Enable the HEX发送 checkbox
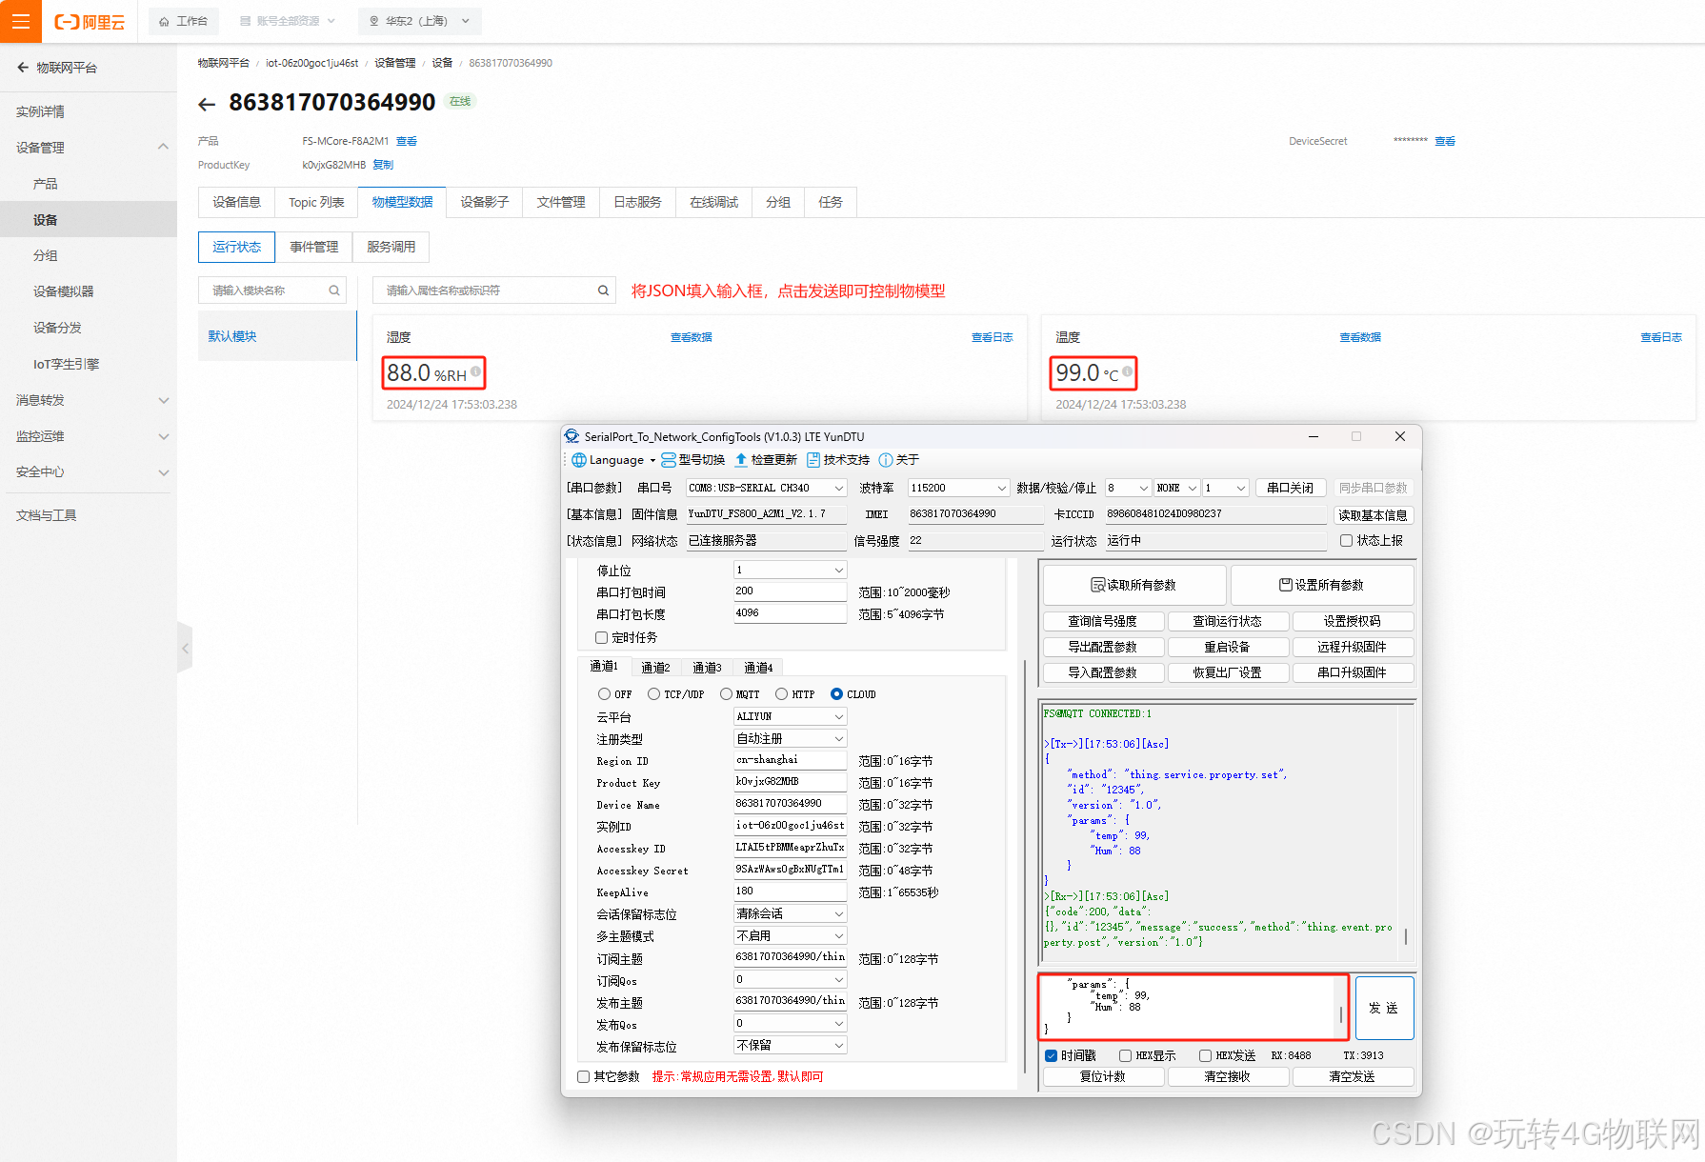 (x=1205, y=1055)
